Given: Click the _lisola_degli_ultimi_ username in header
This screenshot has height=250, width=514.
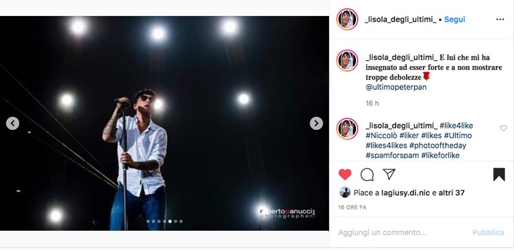Looking at the screenshot, I should [400, 20].
